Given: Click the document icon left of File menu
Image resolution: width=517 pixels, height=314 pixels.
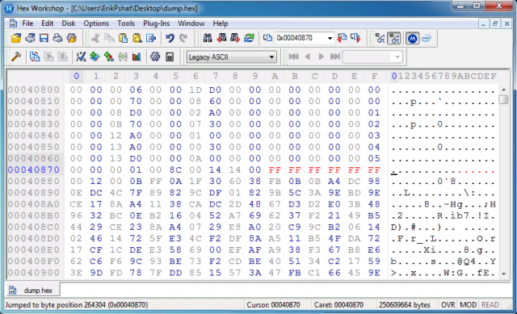Looking at the screenshot, I should pos(13,23).
